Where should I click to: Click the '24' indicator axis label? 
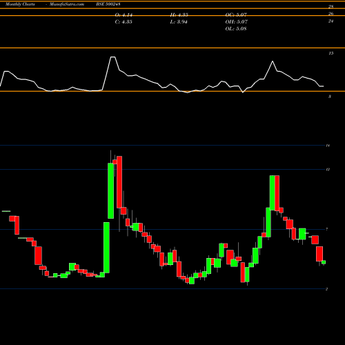click(331, 21)
